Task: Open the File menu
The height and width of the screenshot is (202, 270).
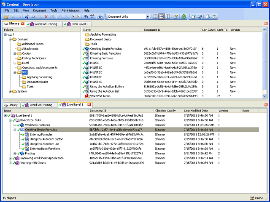Action: click(7, 11)
